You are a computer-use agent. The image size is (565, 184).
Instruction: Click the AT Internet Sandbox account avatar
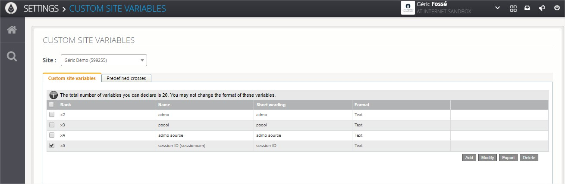pos(408,8)
